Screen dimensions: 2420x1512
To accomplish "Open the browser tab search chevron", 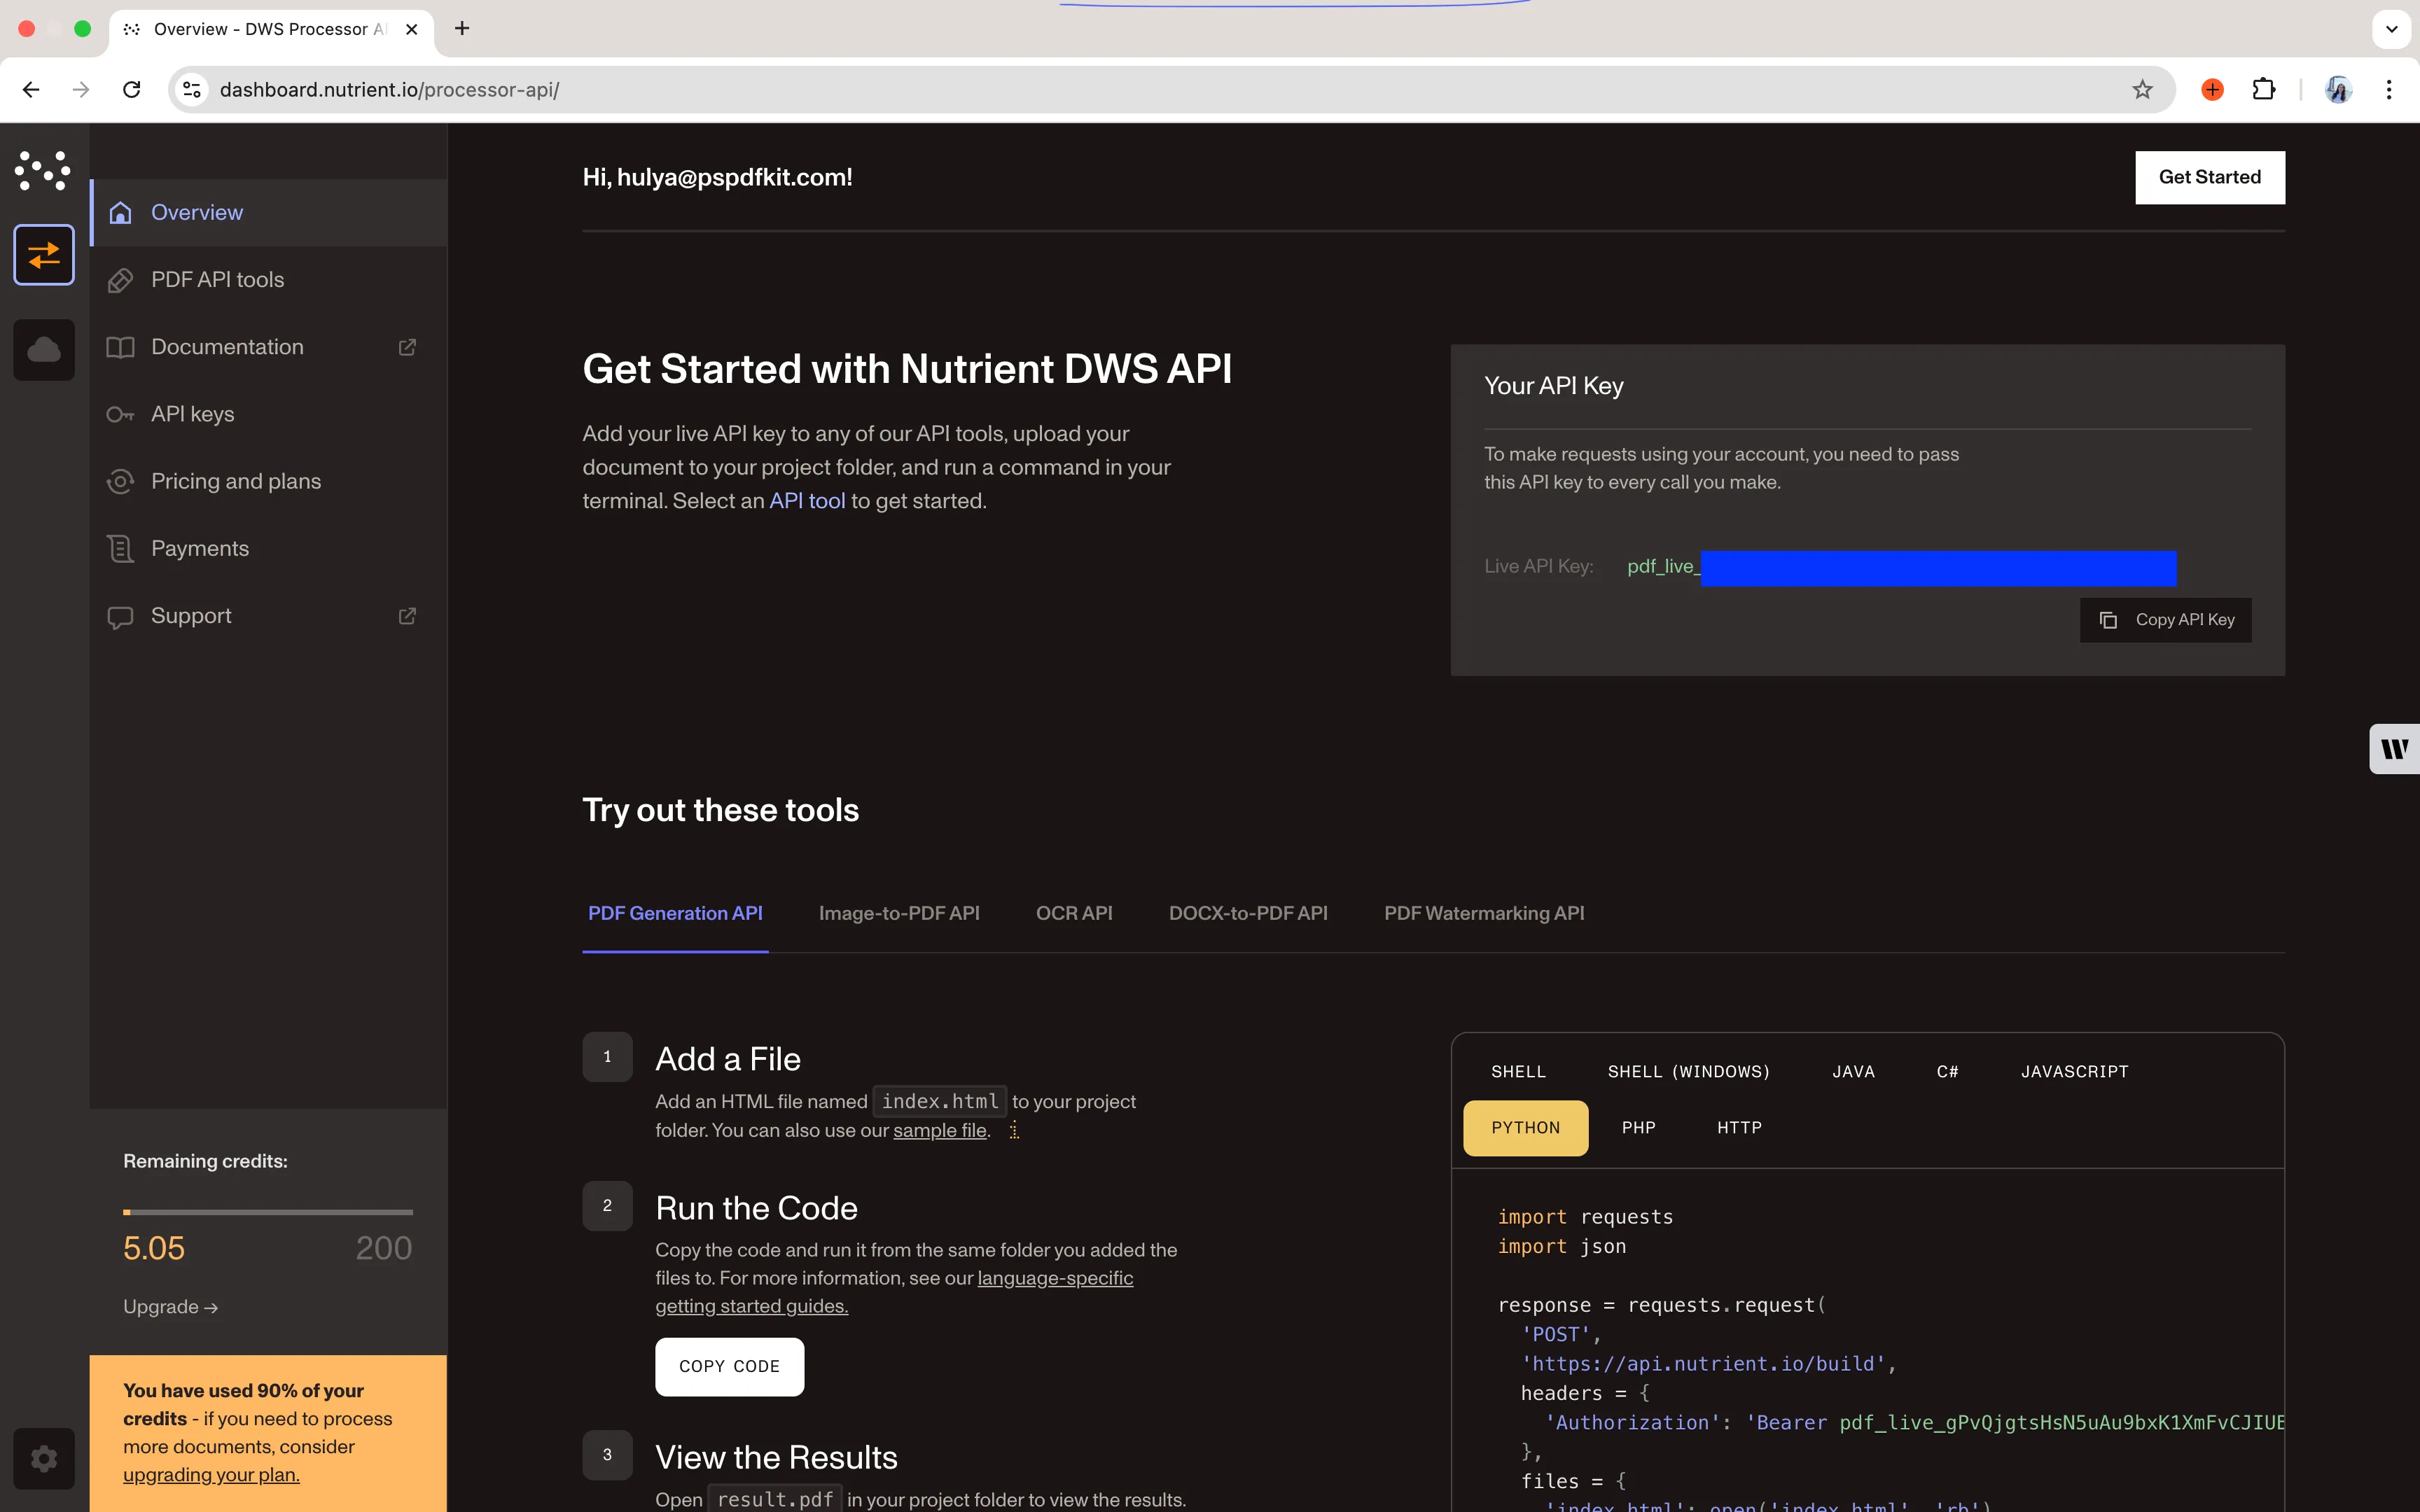I will [2391, 29].
